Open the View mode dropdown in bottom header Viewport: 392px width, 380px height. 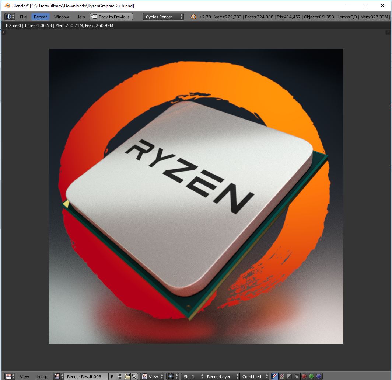click(x=153, y=376)
